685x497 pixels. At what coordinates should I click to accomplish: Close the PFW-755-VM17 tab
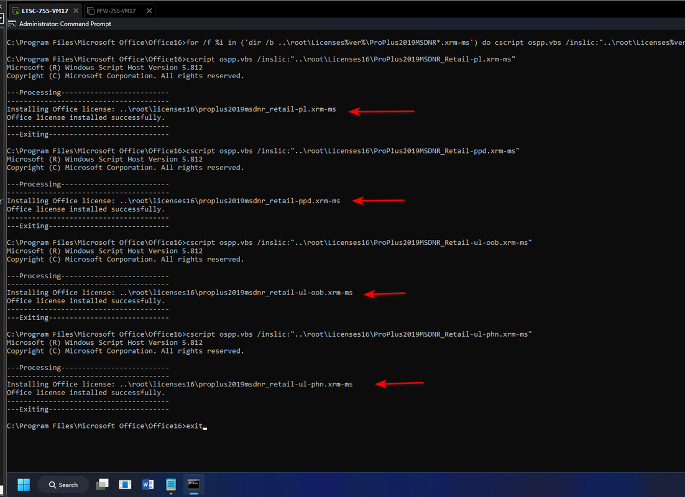[149, 11]
